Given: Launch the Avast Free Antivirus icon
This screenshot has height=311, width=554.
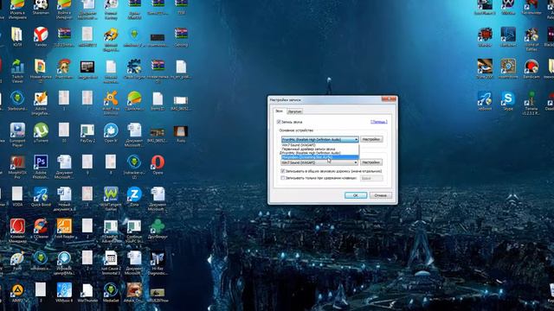Looking at the screenshot, I should pyautogui.click(x=111, y=98).
